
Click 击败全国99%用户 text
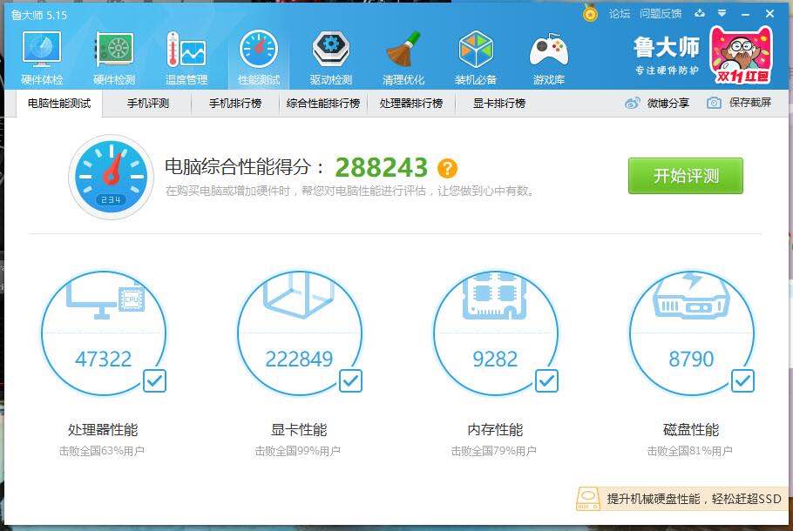pos(298,451)
